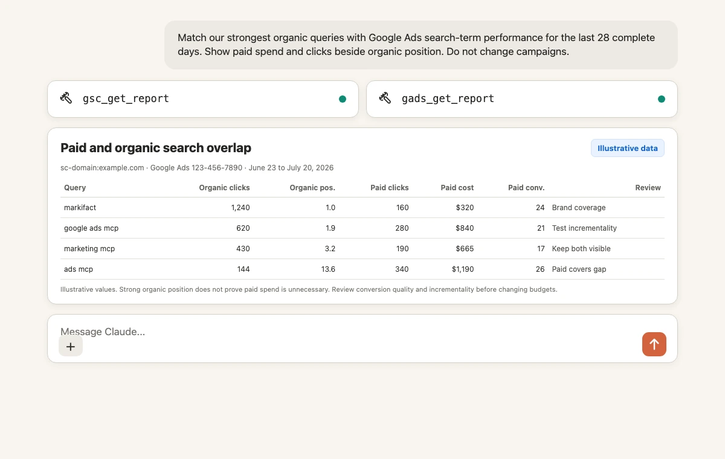This screenshot has height=459, width=725.
Task: Click paid cost value $1,190
Action: tap(463, 269)
